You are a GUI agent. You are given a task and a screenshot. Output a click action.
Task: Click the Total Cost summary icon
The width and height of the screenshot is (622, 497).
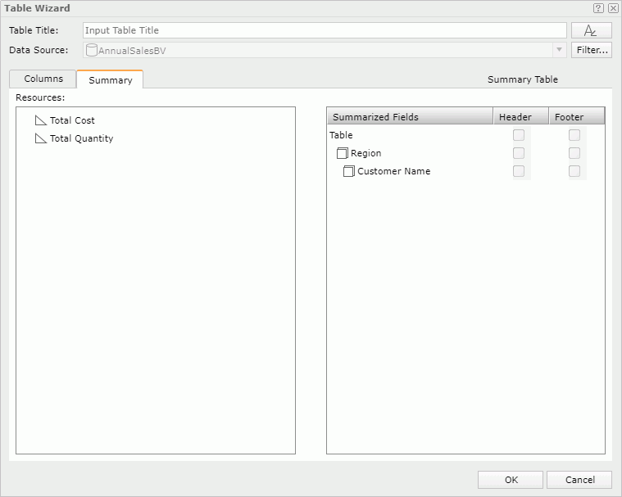pos(41,120)
